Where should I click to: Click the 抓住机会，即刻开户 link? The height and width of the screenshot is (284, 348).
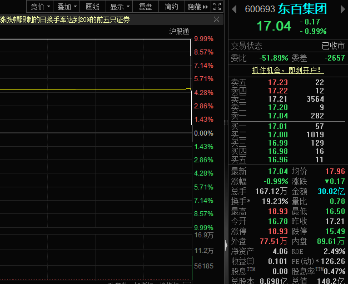tap(287, 71)
